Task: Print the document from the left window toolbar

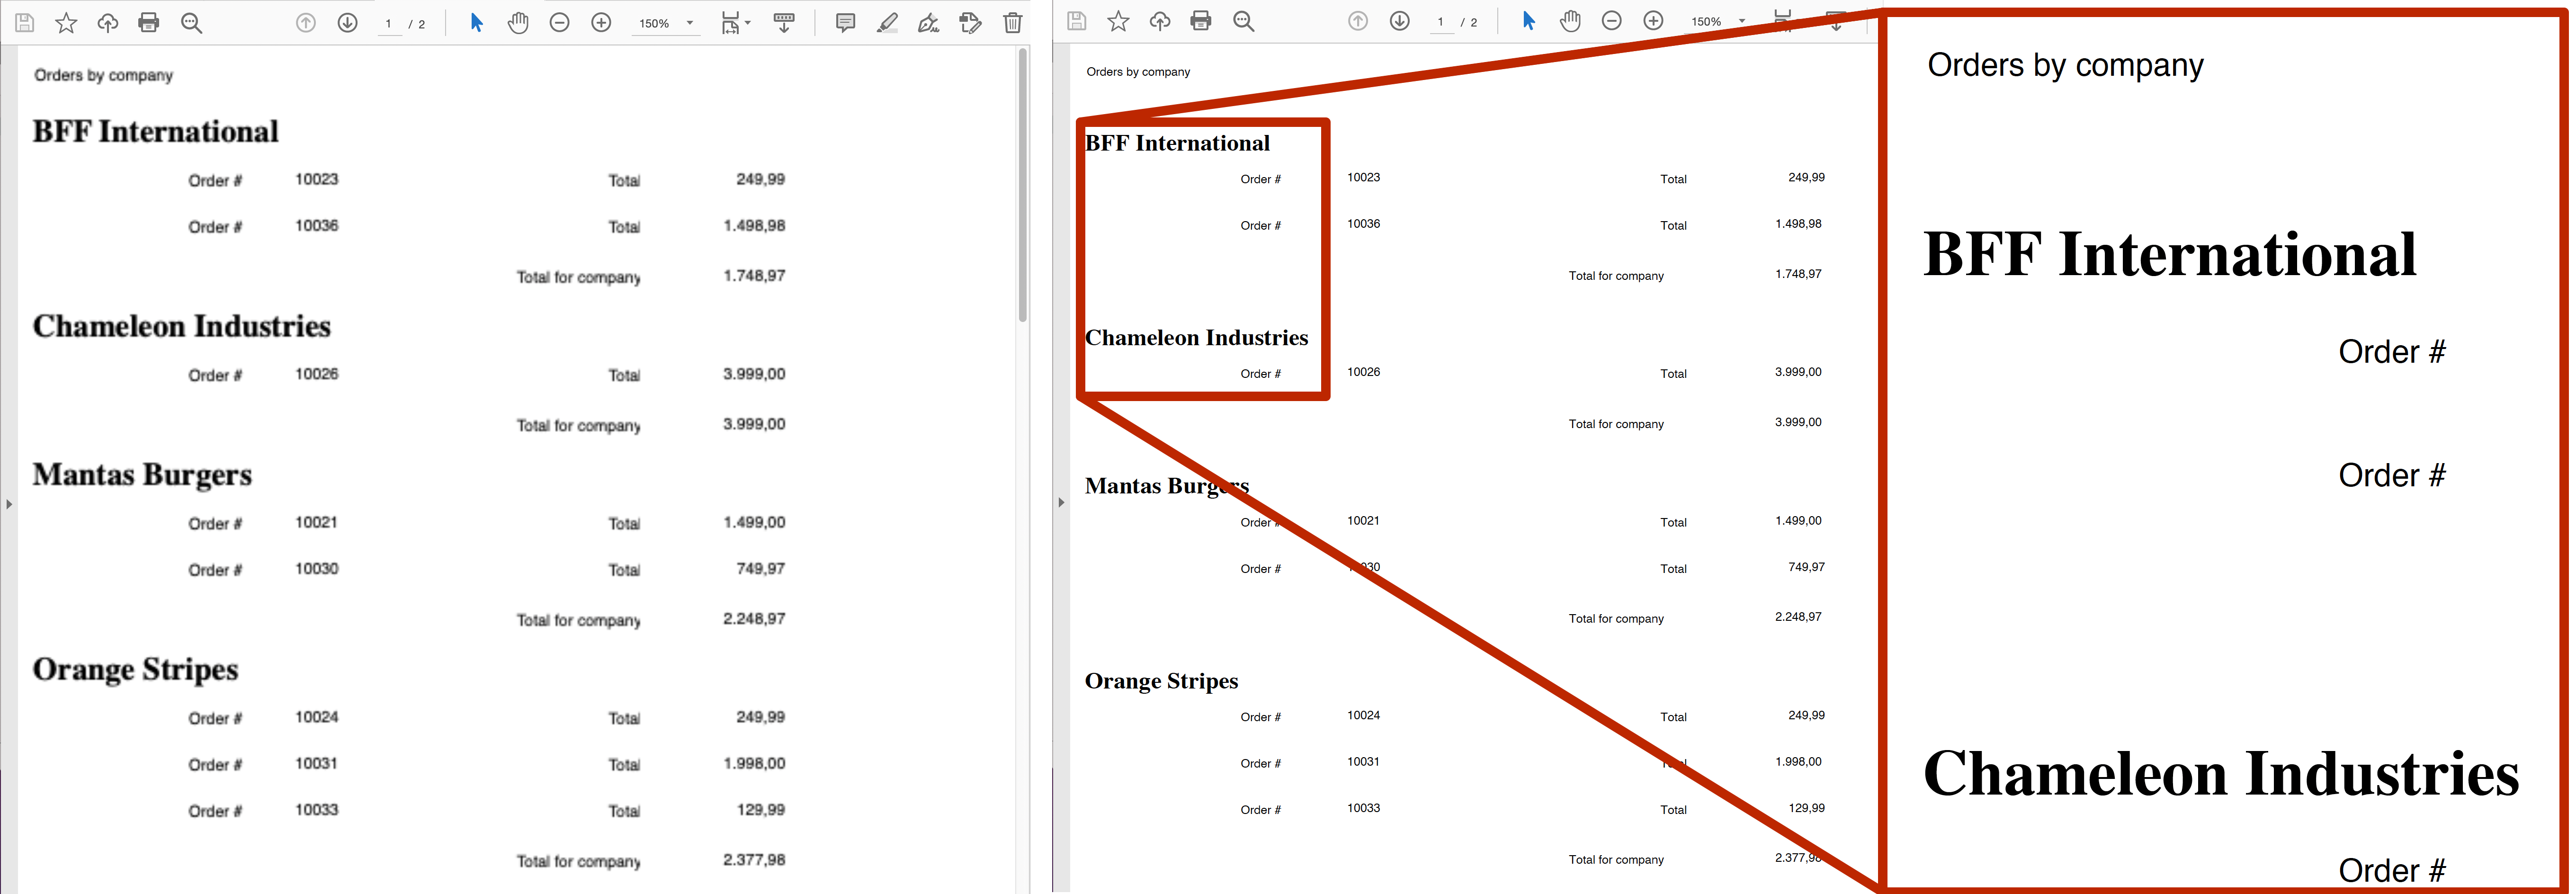Action: [x=149, y=22]
